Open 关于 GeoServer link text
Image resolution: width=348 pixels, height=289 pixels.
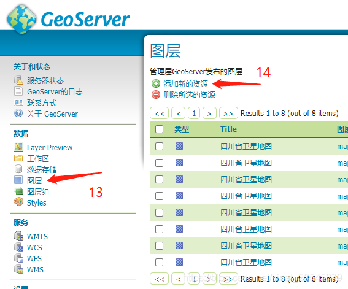coord(52,114)
